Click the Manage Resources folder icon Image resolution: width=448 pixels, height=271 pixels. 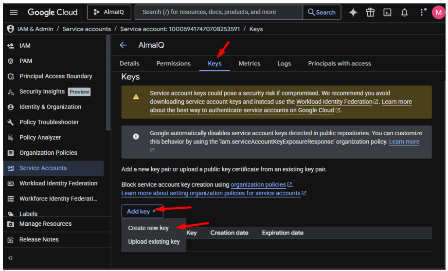(x=11, y=224)
